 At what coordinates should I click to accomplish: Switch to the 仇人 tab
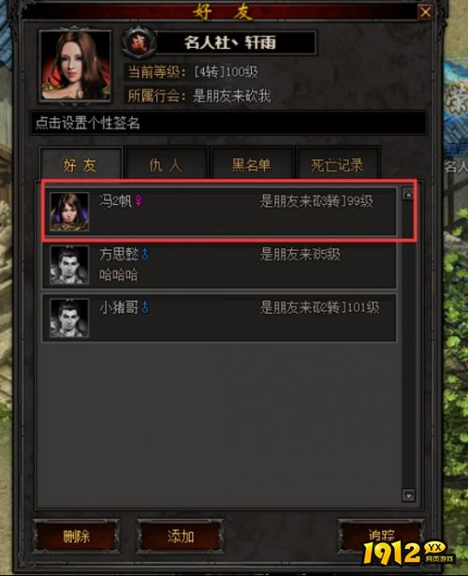coord(166,164)
